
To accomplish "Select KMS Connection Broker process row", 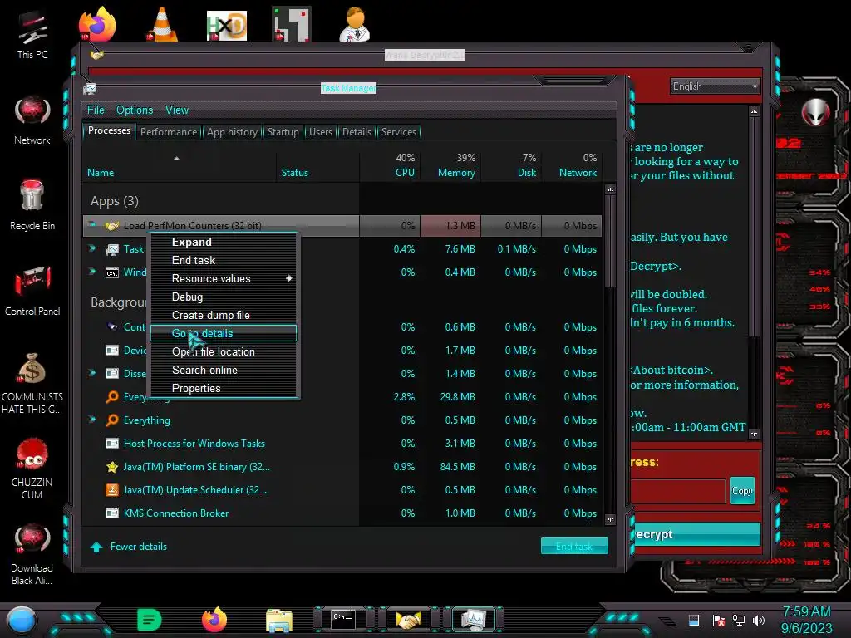I will 342,513.
